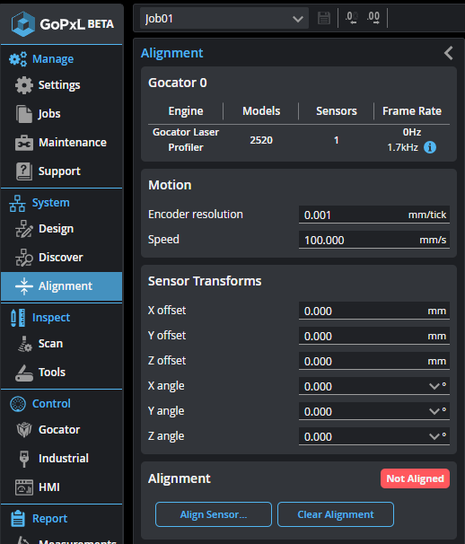Collapse the Alignment panel with chevron
Viewport: 465px width, 544px height.
[x=449, y=53]
